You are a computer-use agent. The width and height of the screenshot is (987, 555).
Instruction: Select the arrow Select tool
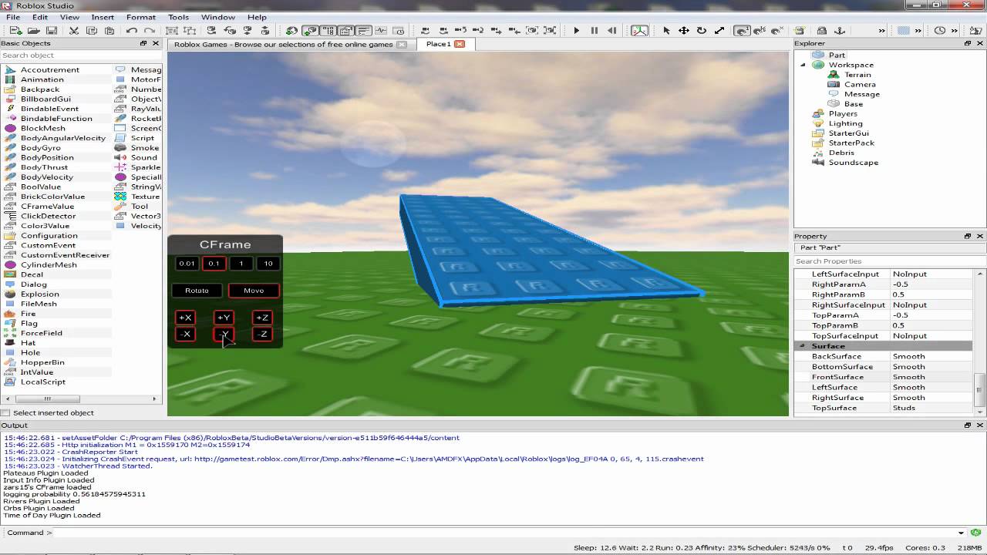pos(666,31)
